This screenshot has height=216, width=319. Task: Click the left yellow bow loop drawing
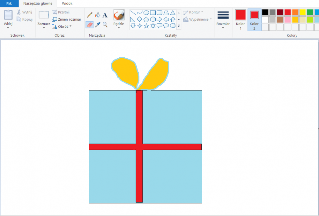(x=126, y=71)
